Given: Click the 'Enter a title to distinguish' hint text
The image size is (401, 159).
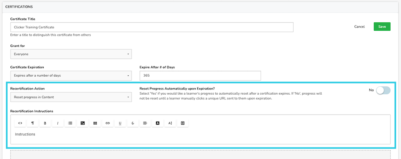Looking at the screenshot, I should pyautogui.click(x=51, y=35).
